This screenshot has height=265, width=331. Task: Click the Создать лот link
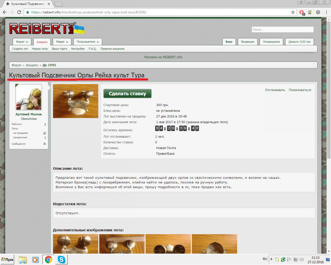pos(20,49)
